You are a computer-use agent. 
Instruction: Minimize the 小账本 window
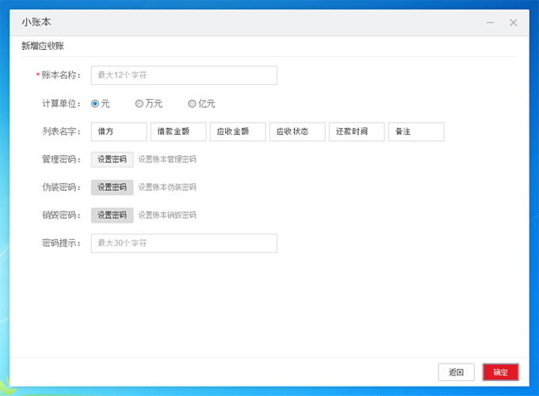491,23
